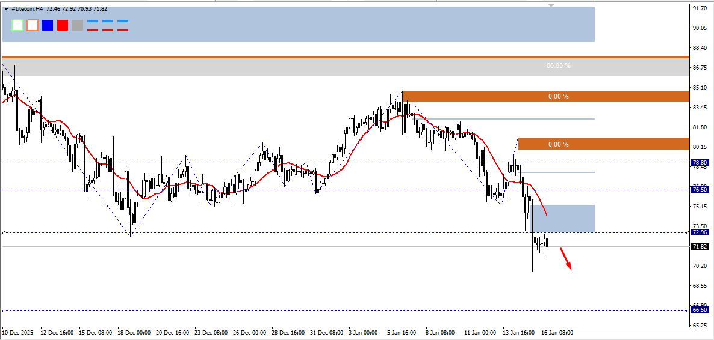This screenshot has width=714, height=340.
Task: Click the 0.00 % label near 85.10
Action: (558, 96)
